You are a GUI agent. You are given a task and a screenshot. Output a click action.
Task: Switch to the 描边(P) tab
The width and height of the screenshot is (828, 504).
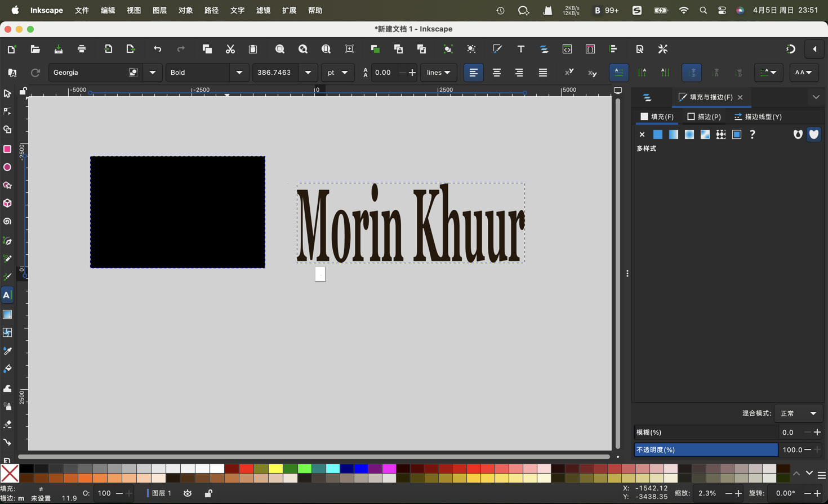(704, 117)
